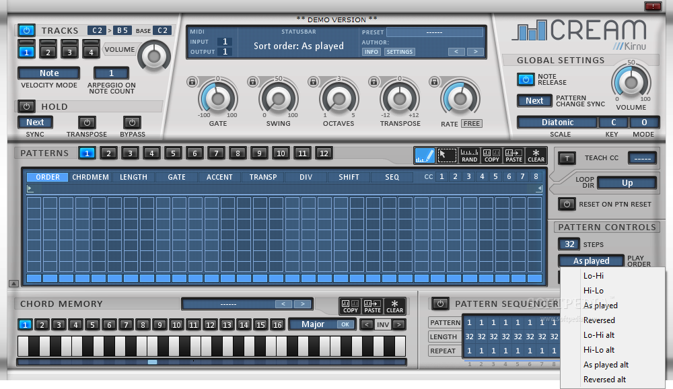Toggle the OCTAVES knob lock icon
Viewport: 673px width, 389px height.
[314, 81]
